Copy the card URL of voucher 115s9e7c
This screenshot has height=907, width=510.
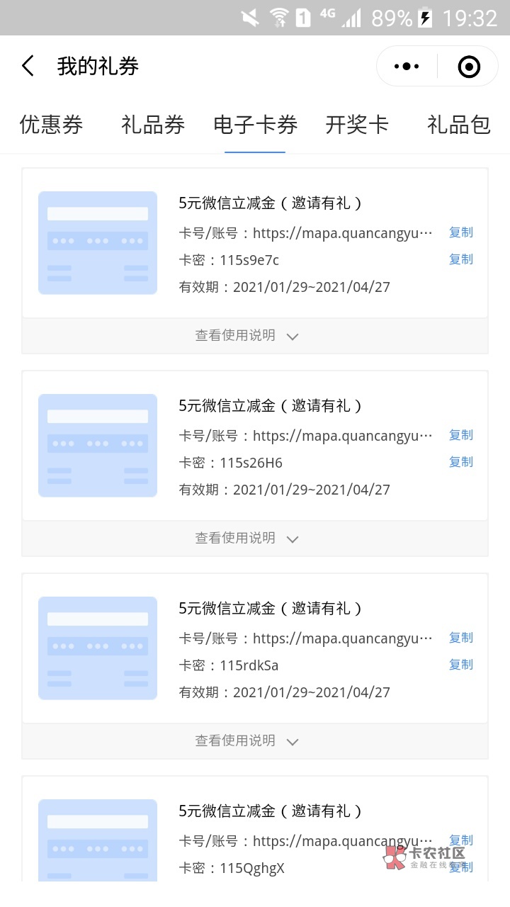(x=460, y=232)
